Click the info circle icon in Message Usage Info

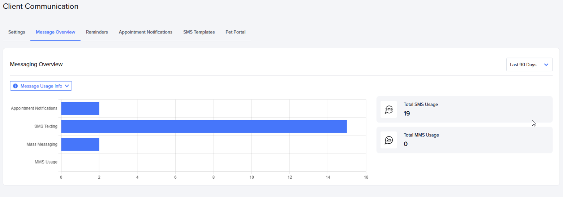15,86
